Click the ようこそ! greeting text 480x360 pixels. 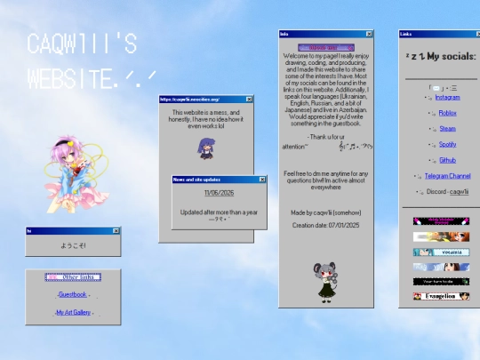point(73,245)
